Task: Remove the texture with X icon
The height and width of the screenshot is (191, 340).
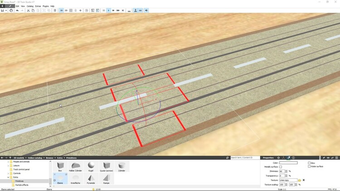Action: click(304, 180)
